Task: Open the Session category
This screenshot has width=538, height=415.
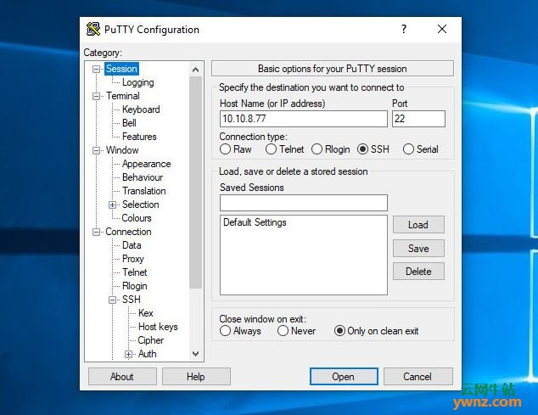Action: [121, 69]
